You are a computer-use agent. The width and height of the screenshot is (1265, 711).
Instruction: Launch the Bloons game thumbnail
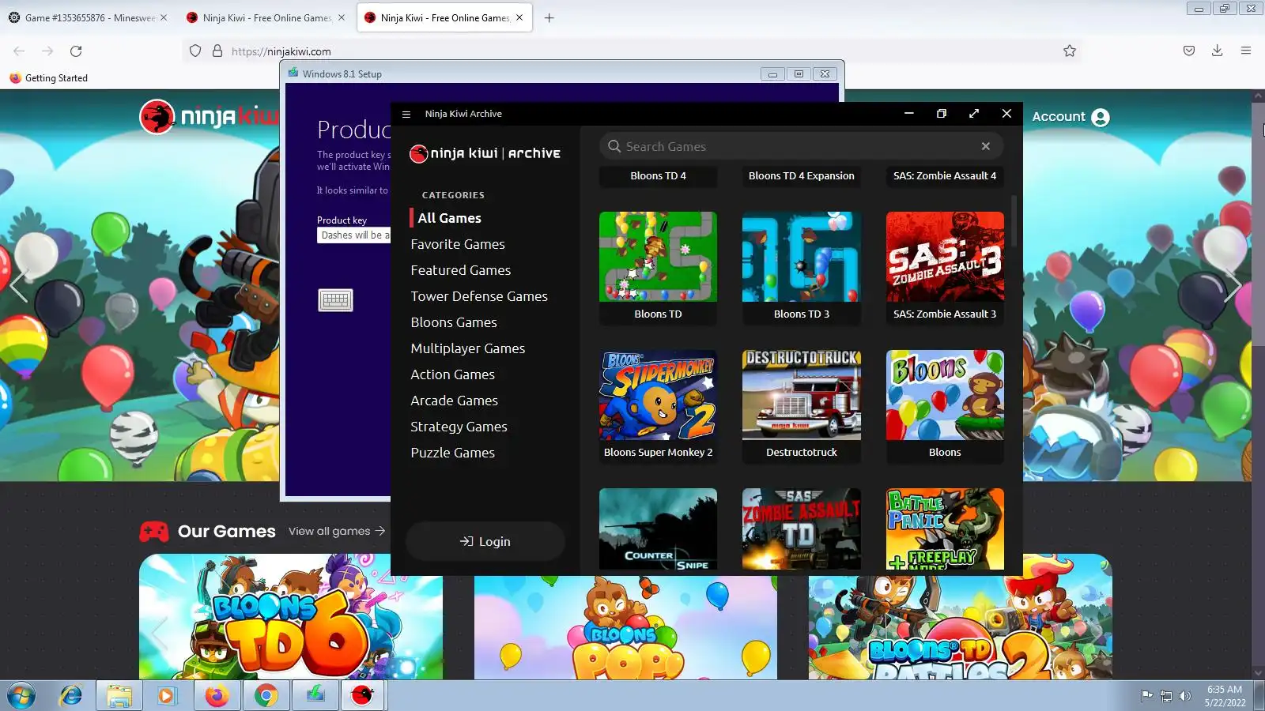click(945, 395)
